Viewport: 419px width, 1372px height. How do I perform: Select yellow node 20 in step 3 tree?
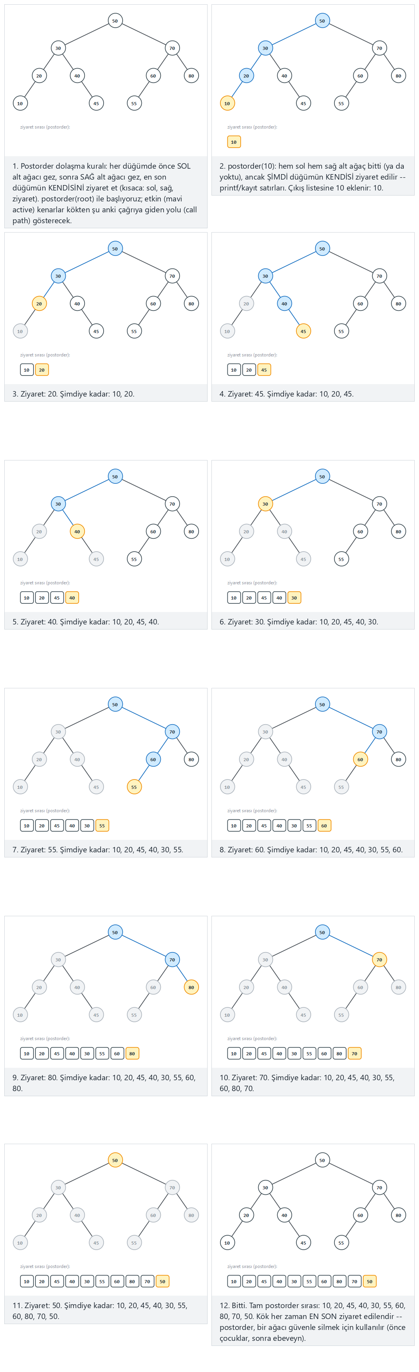click(x=39, y=303)
